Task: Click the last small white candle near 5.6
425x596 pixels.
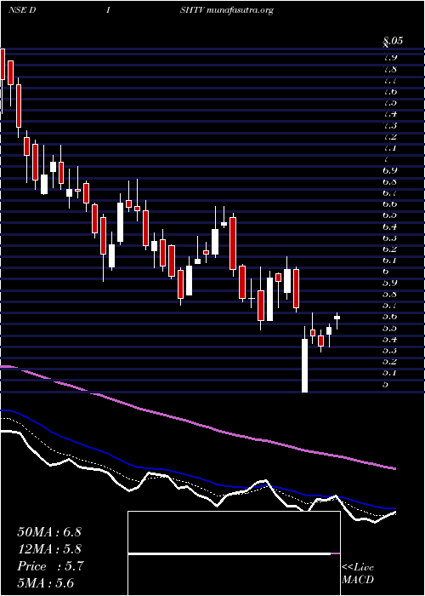Action: coord(337,318)
